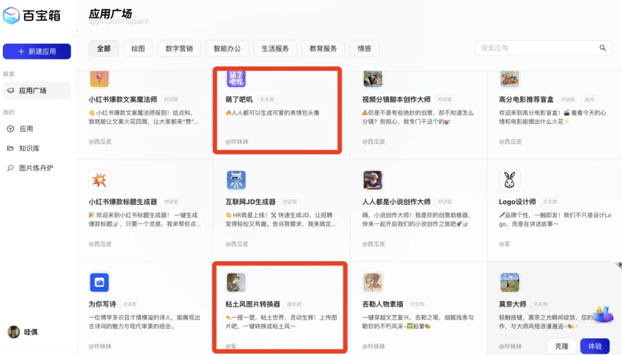Select the 数字营销 category tab
622x355 pixels.
(179, 48)
